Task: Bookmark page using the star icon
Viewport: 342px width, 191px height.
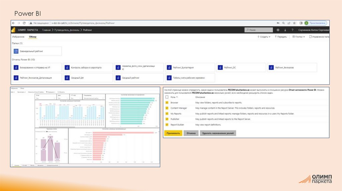Action: 294,23
